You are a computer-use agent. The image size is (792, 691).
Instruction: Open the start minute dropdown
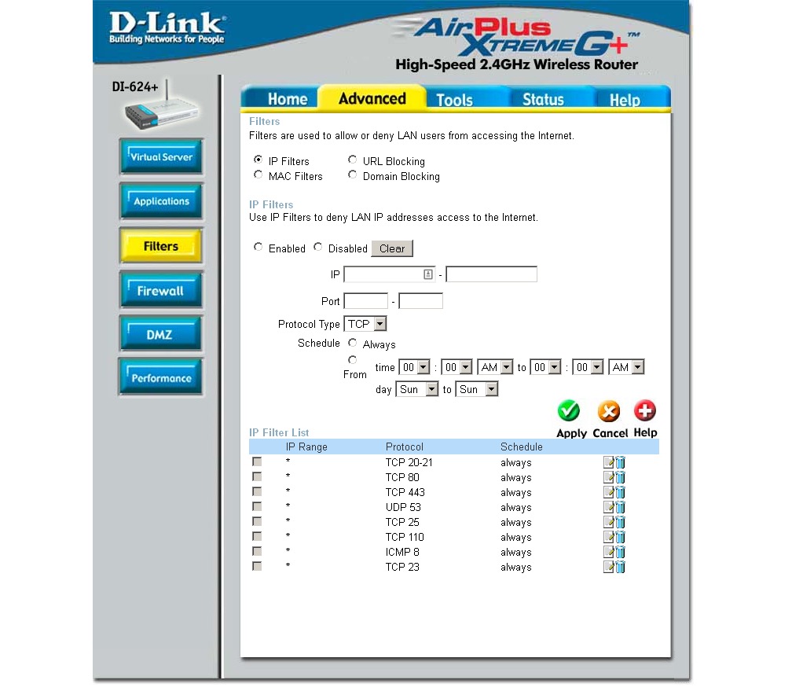coord(457,367)
